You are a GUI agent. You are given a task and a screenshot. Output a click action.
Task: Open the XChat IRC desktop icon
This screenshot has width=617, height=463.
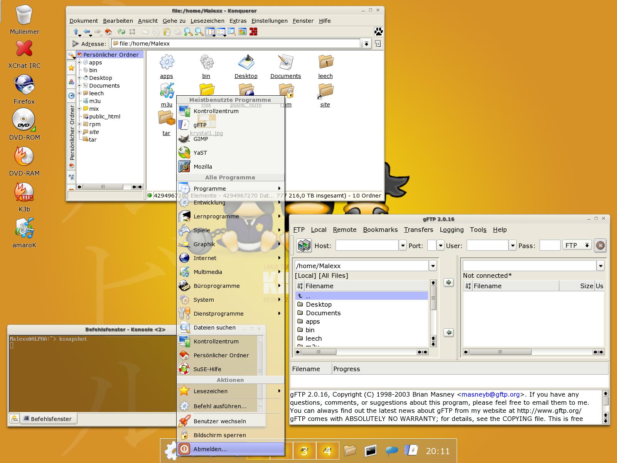(24, 54)
